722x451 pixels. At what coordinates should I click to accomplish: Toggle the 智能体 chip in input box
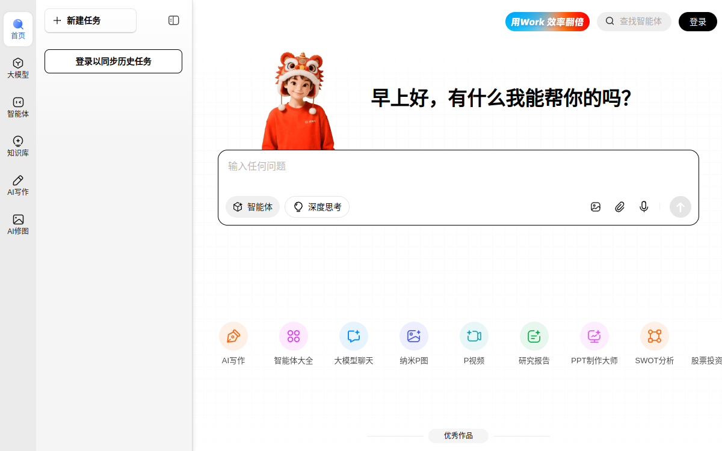[x=253, y=207]
